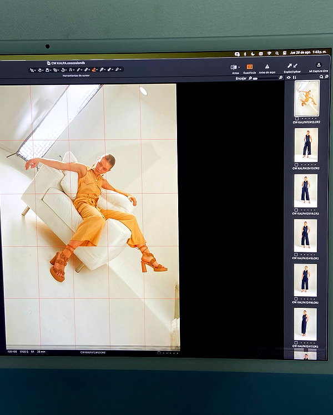Screen dimensions: 333x415
Task: Toggle the viewer bottom color tag box
Action: point(159,353)
